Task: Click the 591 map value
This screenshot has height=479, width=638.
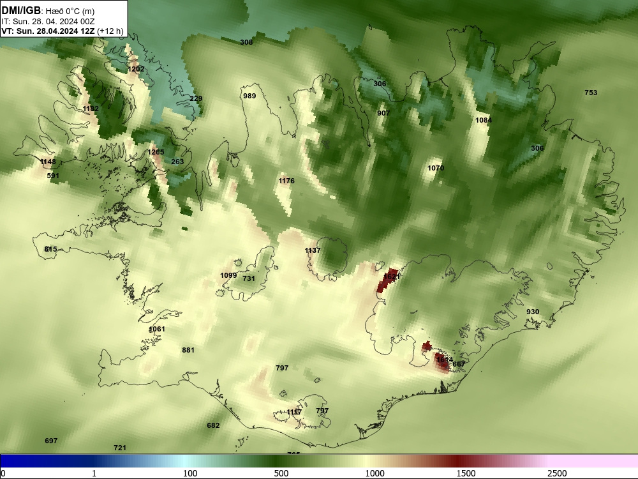Action: 53,176
